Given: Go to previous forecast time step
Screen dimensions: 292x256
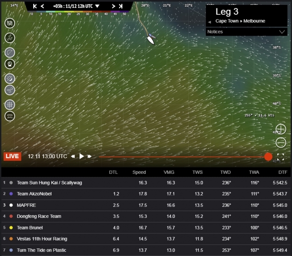Looking at the screenshot, I should (x=42, y=6).
